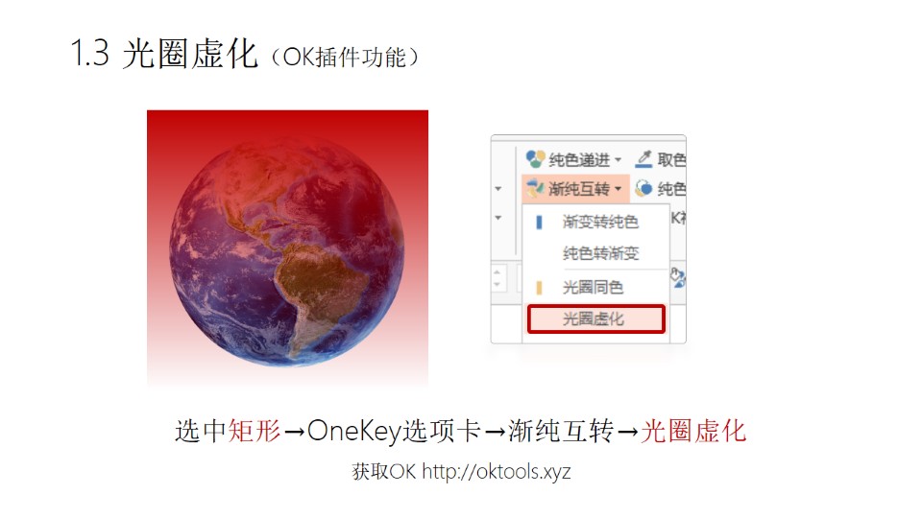Viewport: 922px width, 518px height.
Task: Expand the 纯色递进 dropdown arrow
Action: pyautogui.click(x=618, y=160)
